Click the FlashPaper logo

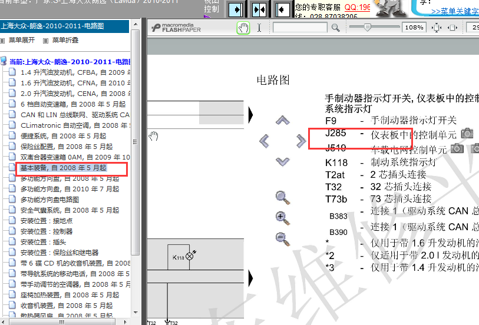coord(176,28)
